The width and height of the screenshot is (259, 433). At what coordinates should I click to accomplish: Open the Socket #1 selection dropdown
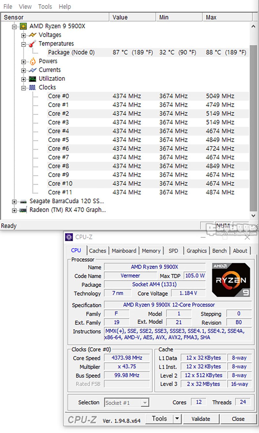pos(145,403)
